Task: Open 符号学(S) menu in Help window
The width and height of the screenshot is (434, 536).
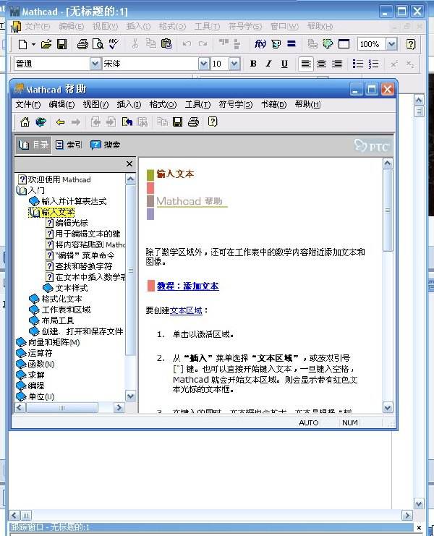Action: 236,104
